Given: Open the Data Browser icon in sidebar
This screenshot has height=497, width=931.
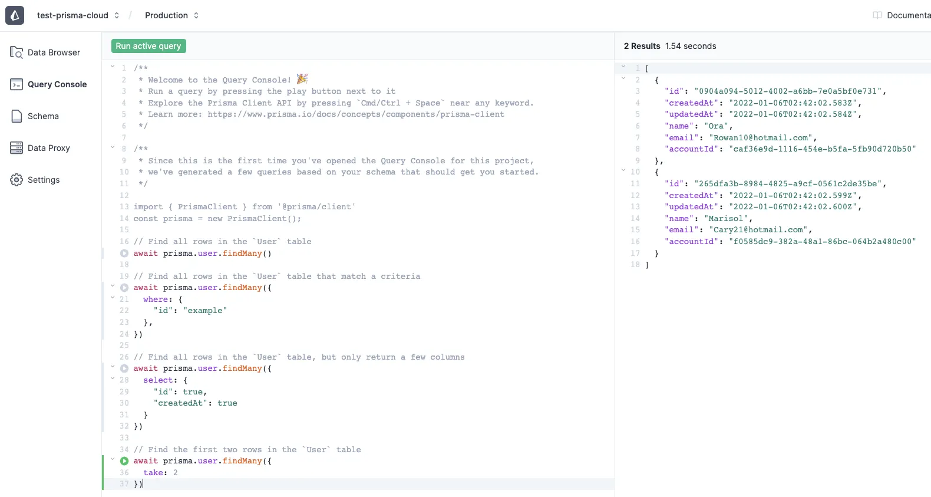Looking at the screenshot, I should (16, 52).
